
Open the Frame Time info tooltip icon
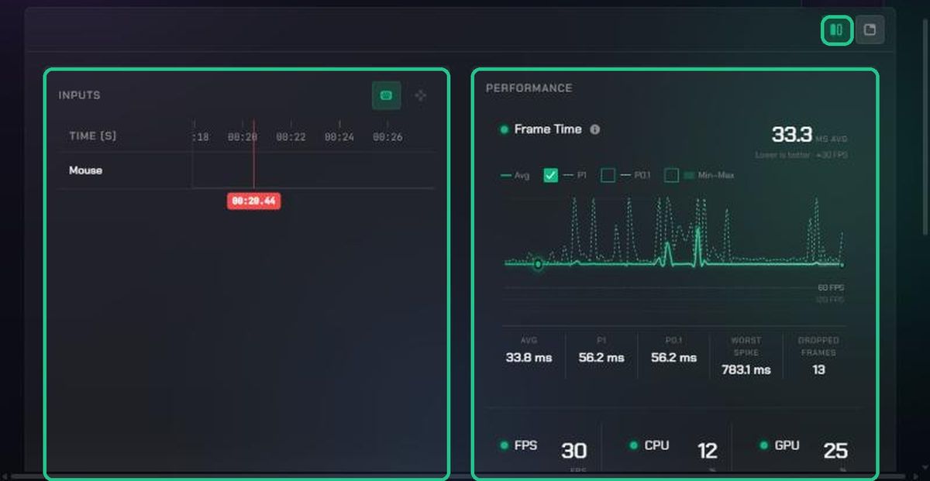(595, 129)
